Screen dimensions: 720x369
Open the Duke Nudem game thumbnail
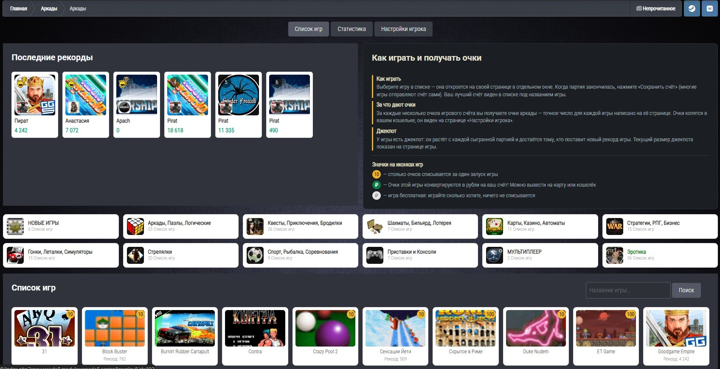pos(536,328)
